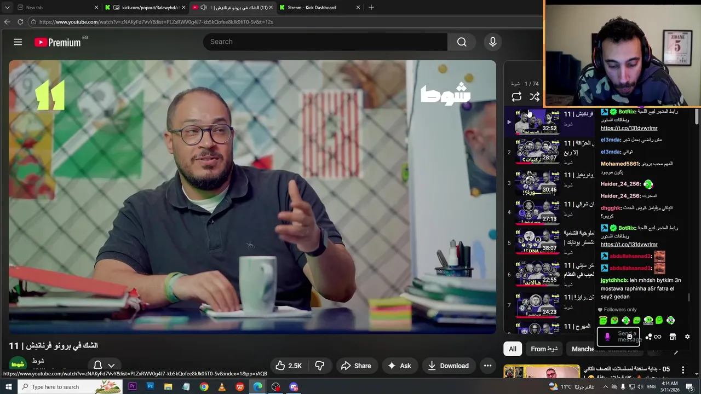Image resolution: width=701 pixels, height=394 pixels.
Task: Click the first green emote in the emote row
Action: [x=603, y=321]
